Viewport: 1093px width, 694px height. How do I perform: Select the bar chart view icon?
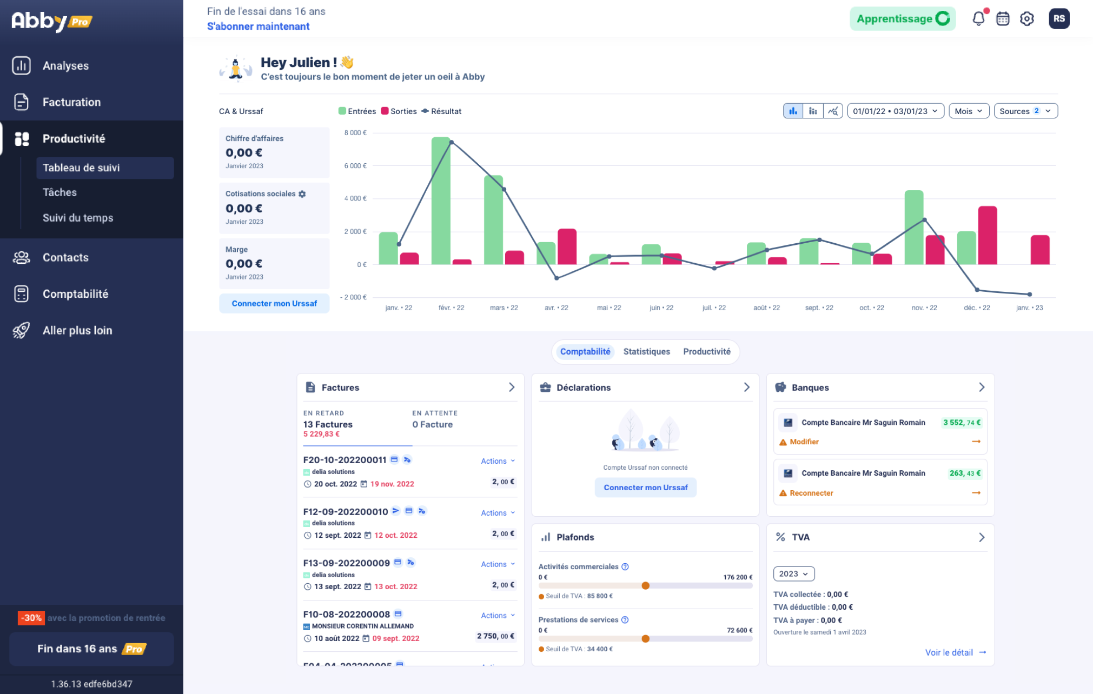coord(793,111)
